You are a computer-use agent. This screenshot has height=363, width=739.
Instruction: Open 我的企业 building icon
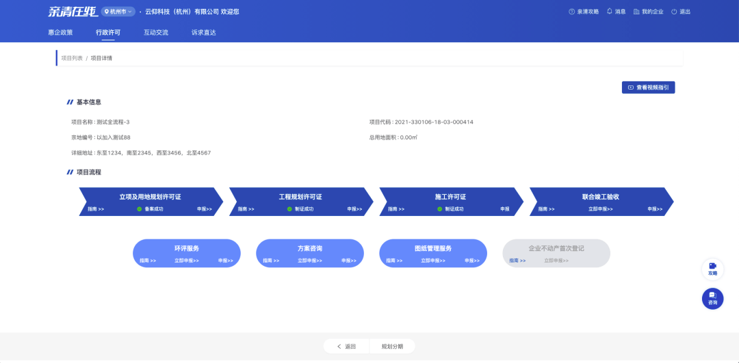point(636,12)
